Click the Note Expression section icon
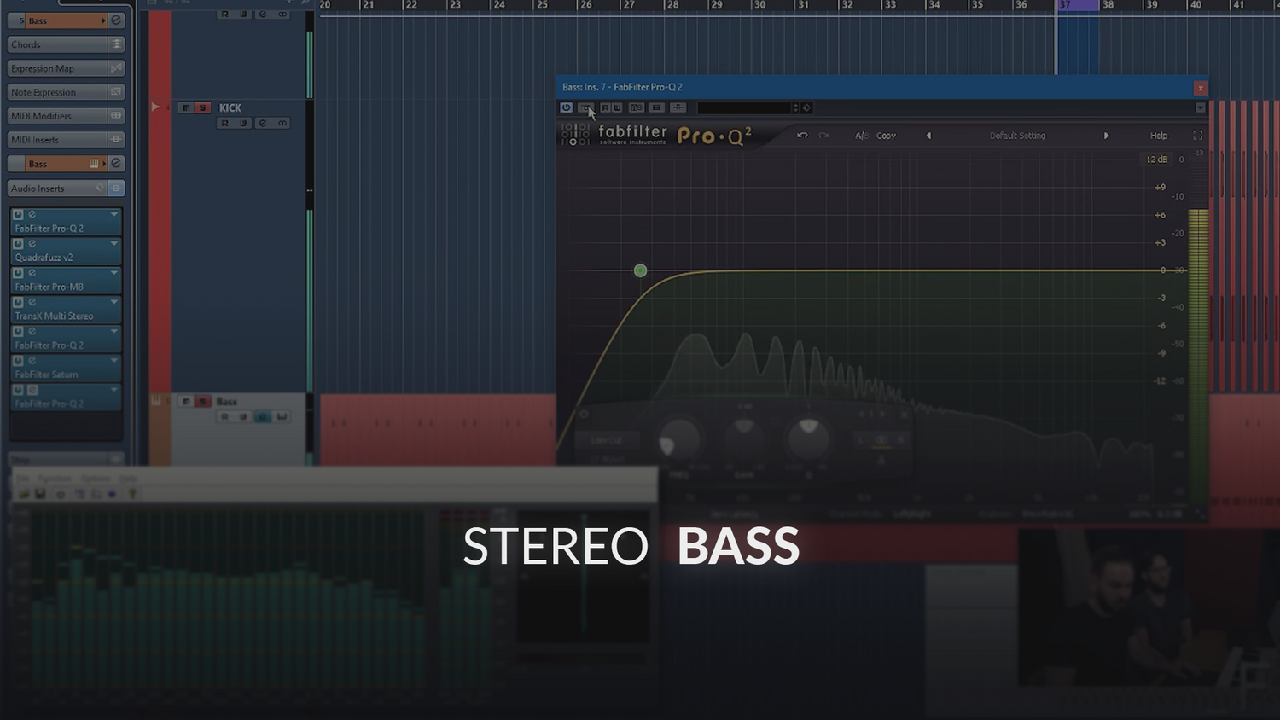 tap(117, 91)
